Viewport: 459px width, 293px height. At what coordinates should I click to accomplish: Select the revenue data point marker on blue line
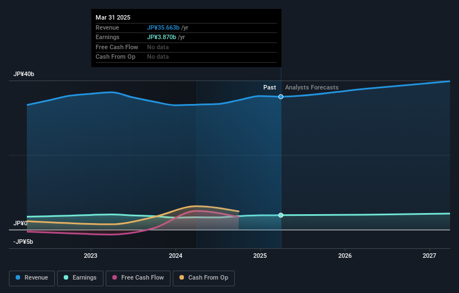(x=281, y=97)
